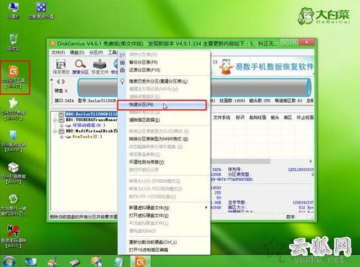The height and width of the screenshot is (267, 360).
Task: Open the 回收站 recycle bin icon
Action: pyautogui.click(x=13, y=42)
